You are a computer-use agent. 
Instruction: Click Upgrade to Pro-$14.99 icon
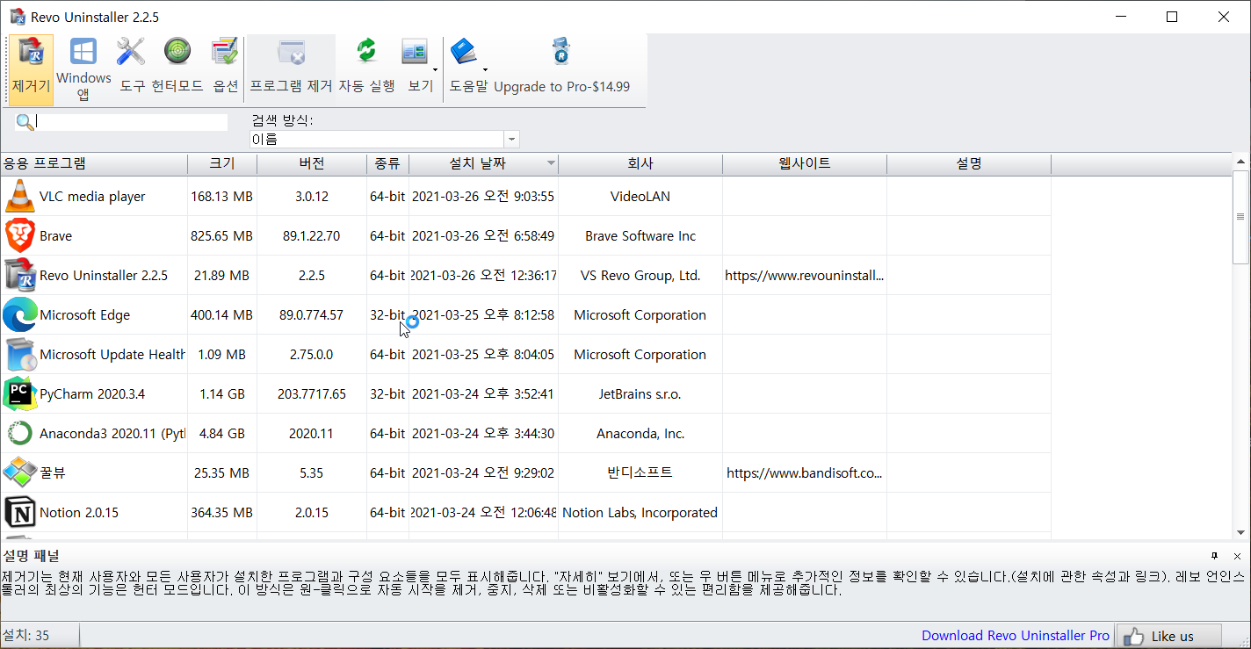click(561, 51)
